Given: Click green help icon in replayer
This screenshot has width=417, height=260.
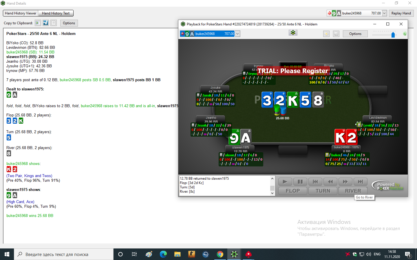Looking at the screenshot, I should point(405,34).
